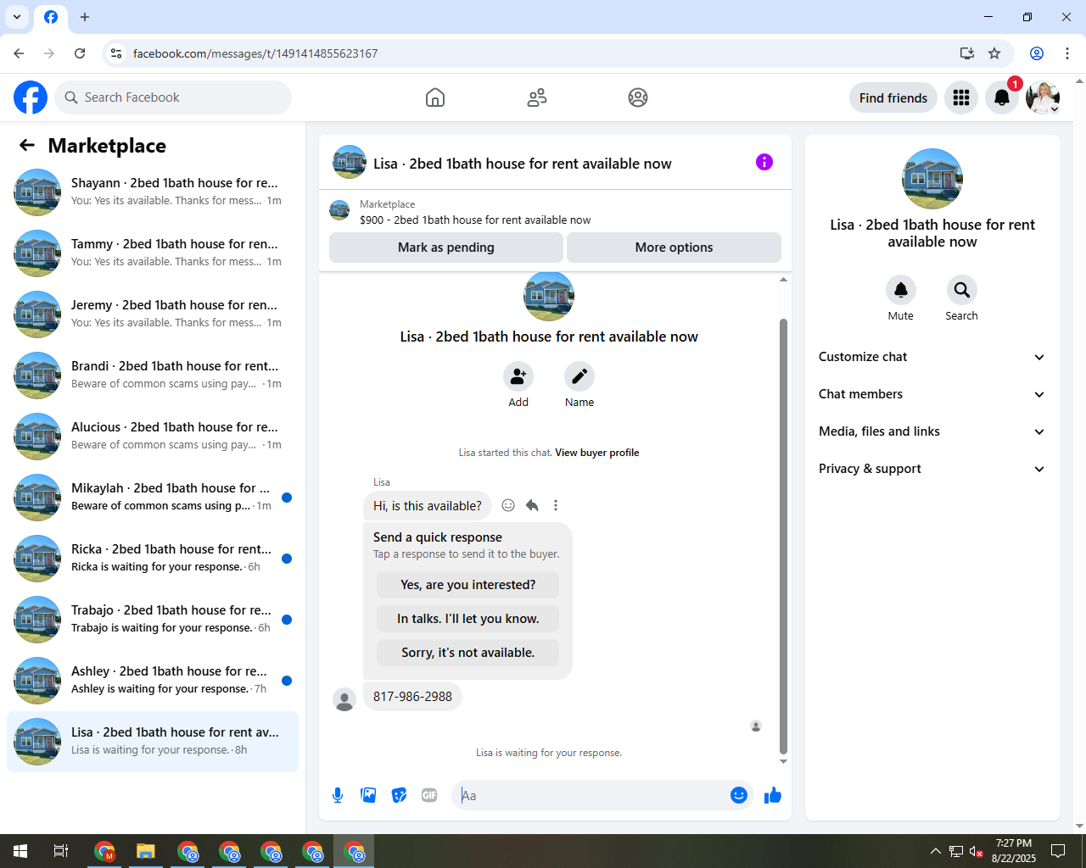1086x868 pixels.
Task: Open more options for Lisa's message
Action: coord(556,505)
